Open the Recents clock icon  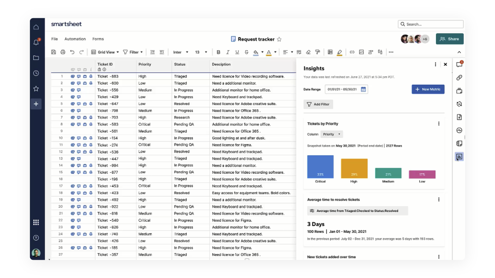[36, 73]
